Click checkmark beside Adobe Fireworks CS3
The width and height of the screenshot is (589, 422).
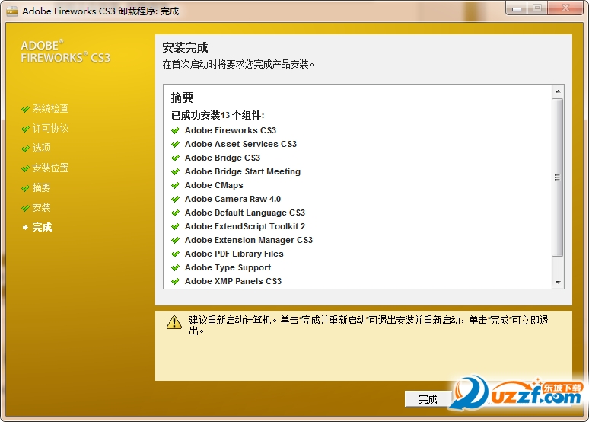coord(176,130)
